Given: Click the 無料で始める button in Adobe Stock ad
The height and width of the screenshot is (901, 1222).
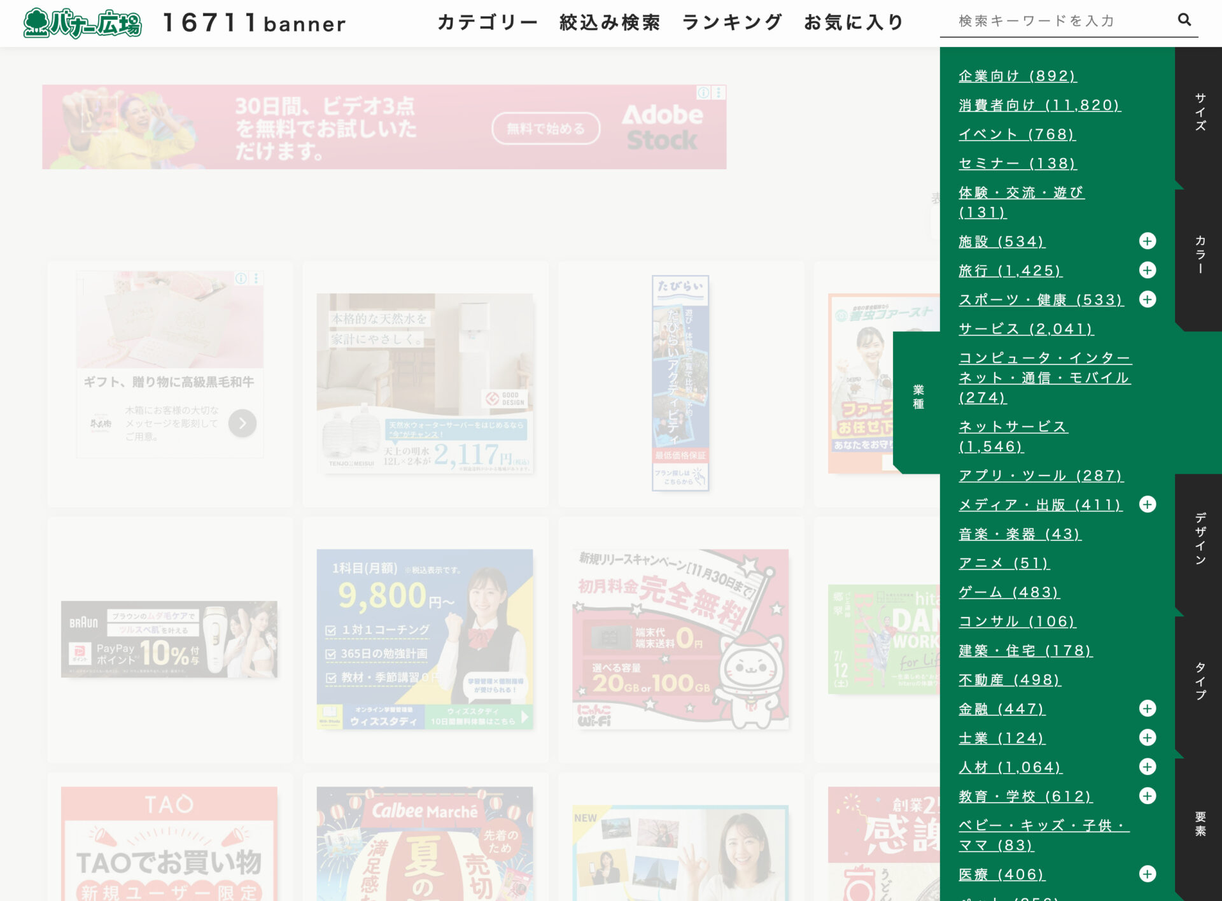Looking at the screenshot, I should click(545, 129).
